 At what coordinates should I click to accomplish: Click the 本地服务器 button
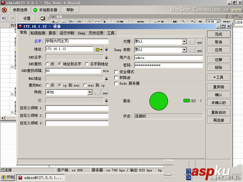coord(46,10)
